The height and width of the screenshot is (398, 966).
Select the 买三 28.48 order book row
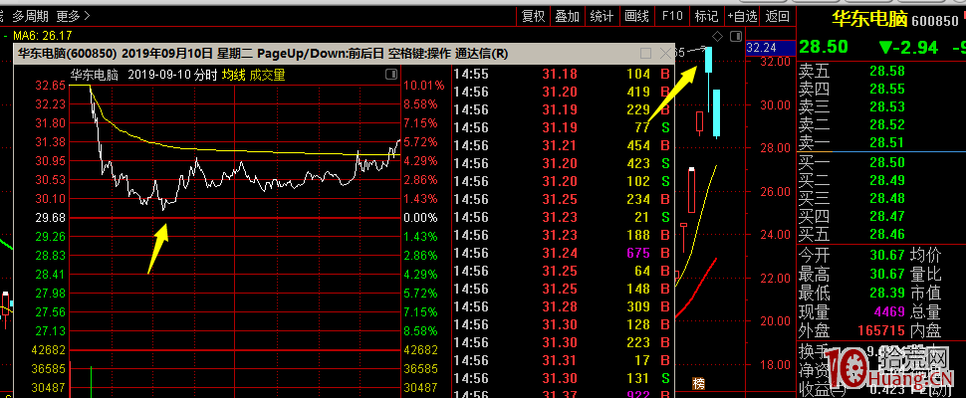coord(881,198)
